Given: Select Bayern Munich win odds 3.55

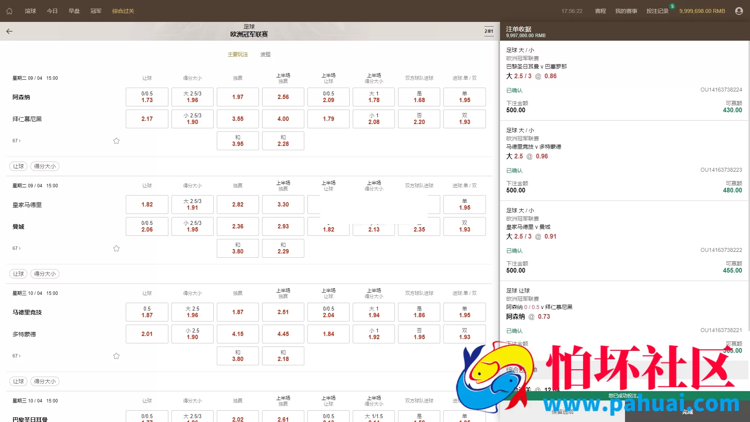Looking at the screenshot, I should point(237,119).
